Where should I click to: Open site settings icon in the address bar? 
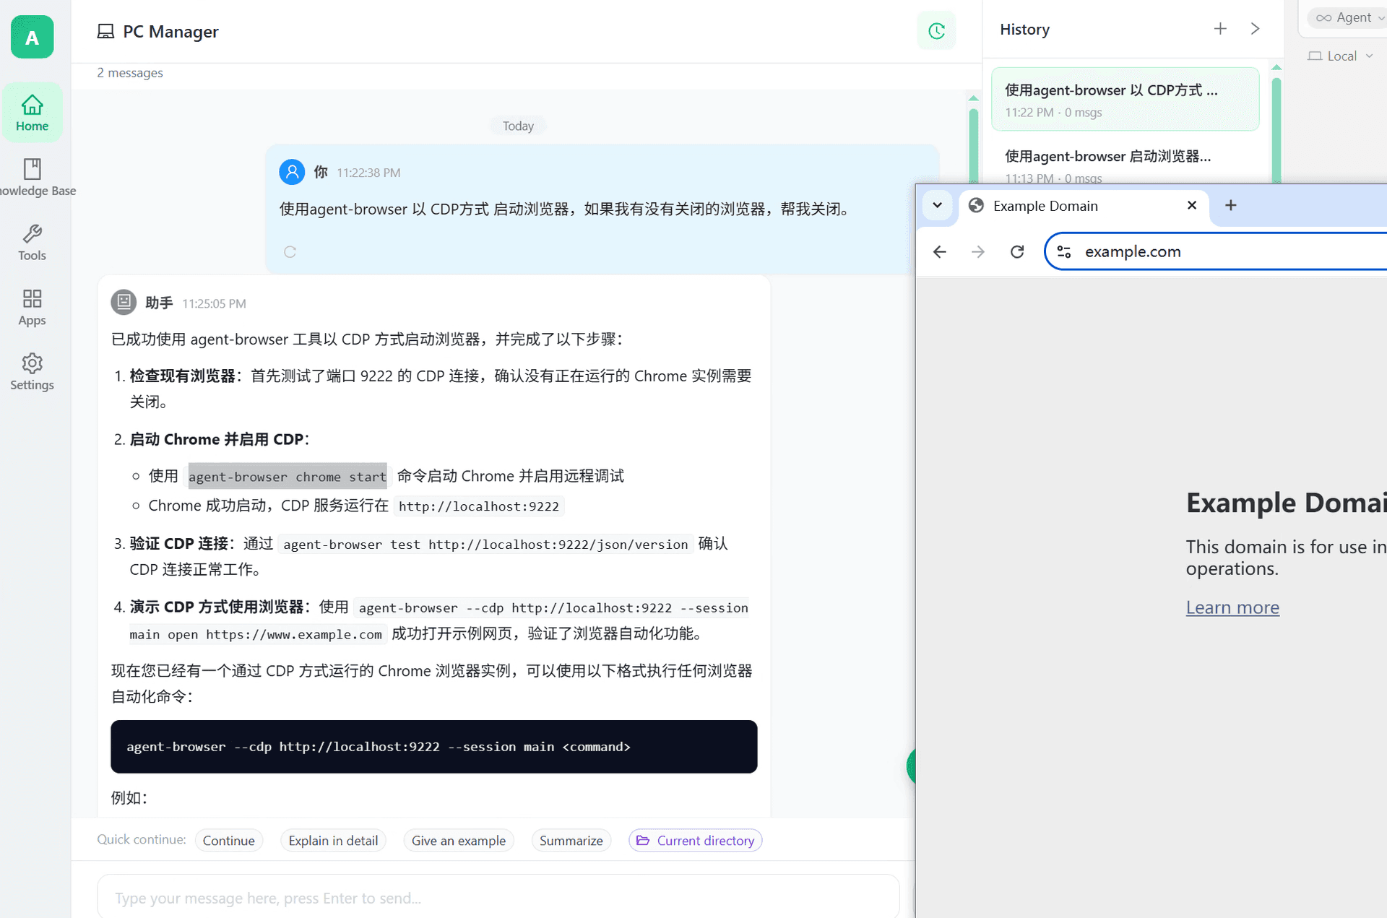(x=1063, y=251)
